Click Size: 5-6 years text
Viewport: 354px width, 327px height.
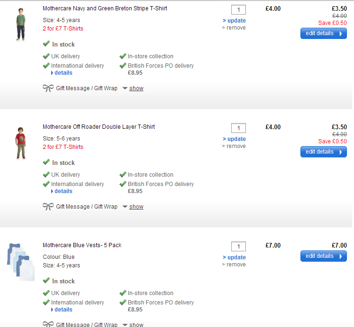pos(62,139)
